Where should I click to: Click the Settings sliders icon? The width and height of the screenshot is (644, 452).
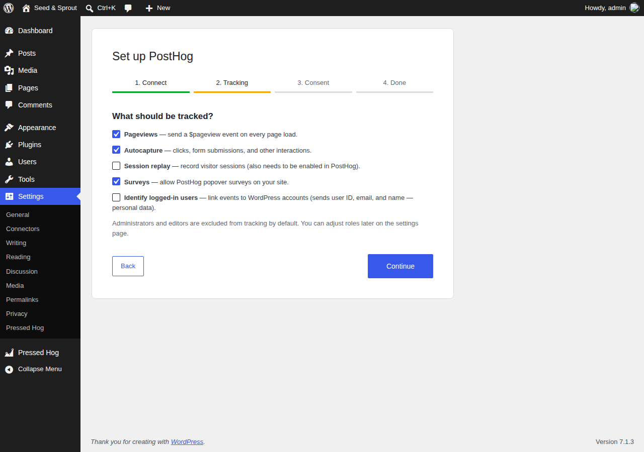click(9, 196)
